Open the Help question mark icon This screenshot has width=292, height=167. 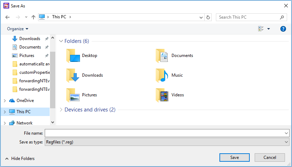(x=283, y=29)
